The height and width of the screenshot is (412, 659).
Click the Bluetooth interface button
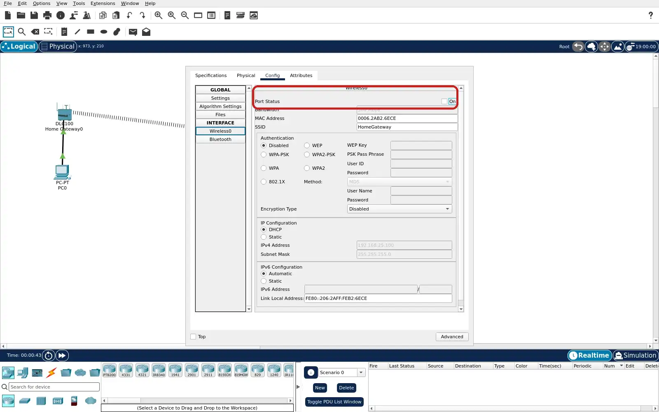click(220, 139)
